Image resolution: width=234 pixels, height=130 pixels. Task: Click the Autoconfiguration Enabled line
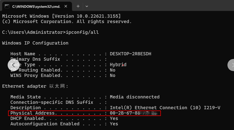pyautogui.click(x=64, y=124)
